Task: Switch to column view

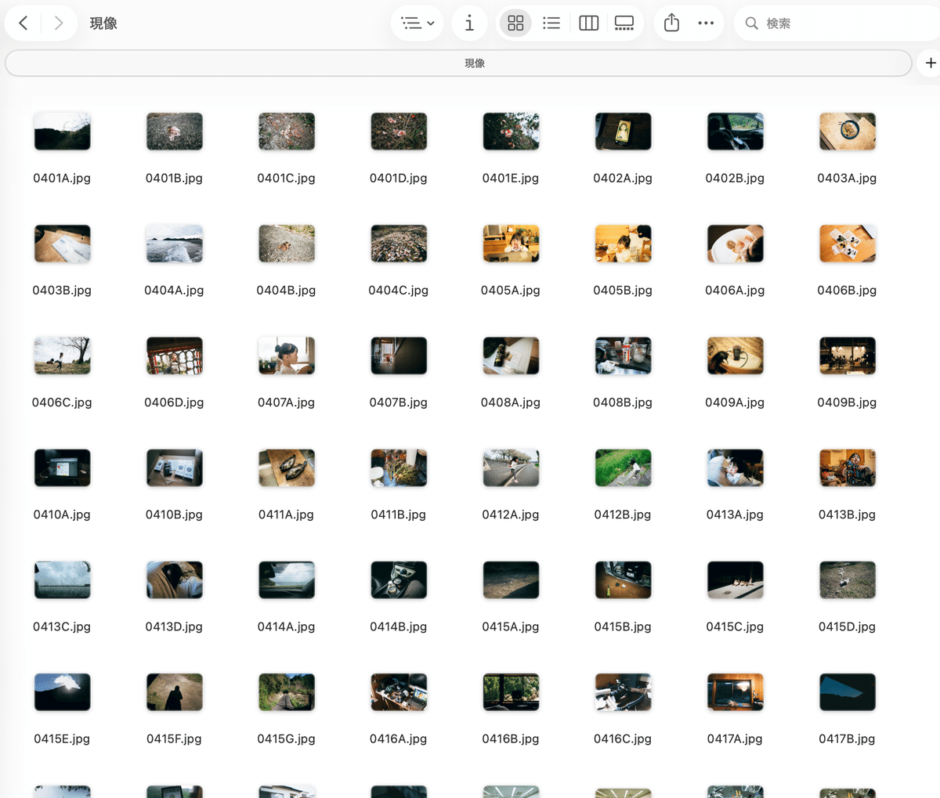Action: [x=588, y=23]
